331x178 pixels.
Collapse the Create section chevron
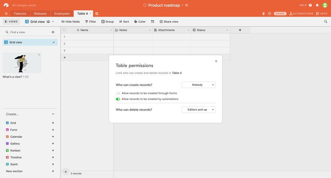point(53,114)
